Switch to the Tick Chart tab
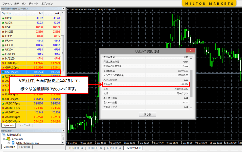Image resolution: width=243 pixels, height=152 pixels. click(x=24, y=125)
